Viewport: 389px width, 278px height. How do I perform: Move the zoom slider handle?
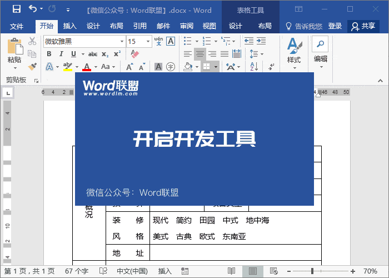pos(312,271)
